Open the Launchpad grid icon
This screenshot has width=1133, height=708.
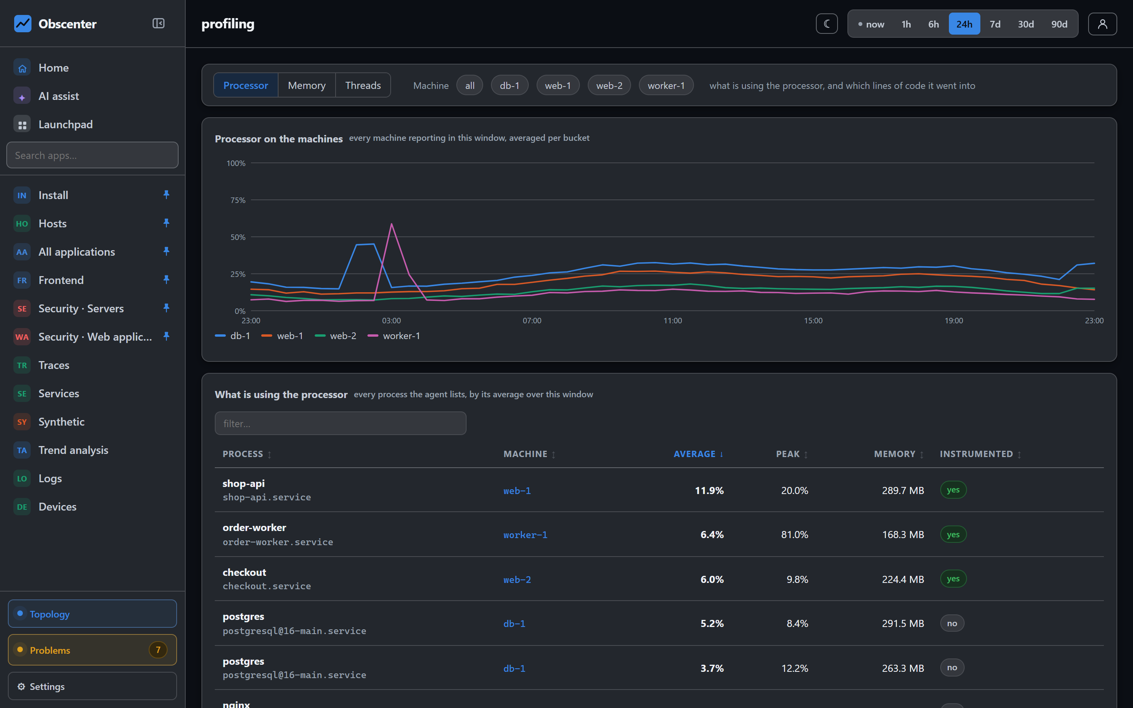tap(22, 125)
